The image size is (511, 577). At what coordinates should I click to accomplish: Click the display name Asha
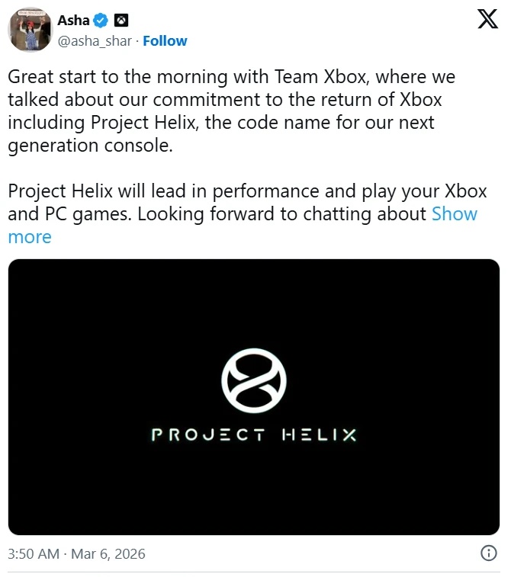[x=73, y=20]
